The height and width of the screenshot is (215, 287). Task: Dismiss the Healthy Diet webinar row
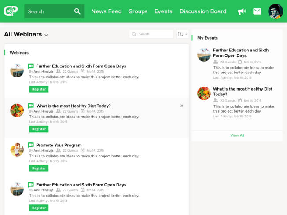tap(182, 106)
